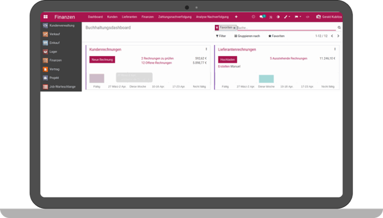Click the Neue Rechnung button
Screen dimensions: 383x218
click(x=102, y=59)
